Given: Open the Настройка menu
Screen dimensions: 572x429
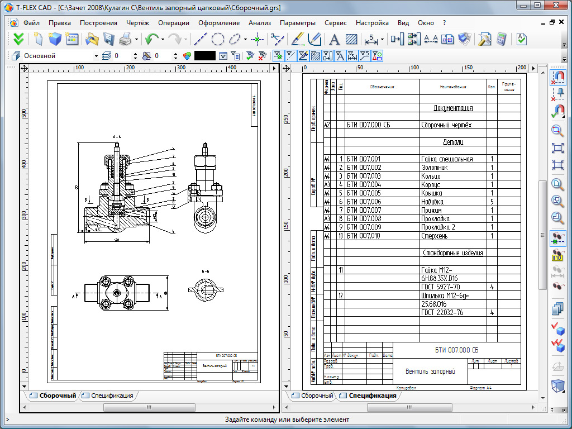Looking at the screenshot, I should 372,22.
